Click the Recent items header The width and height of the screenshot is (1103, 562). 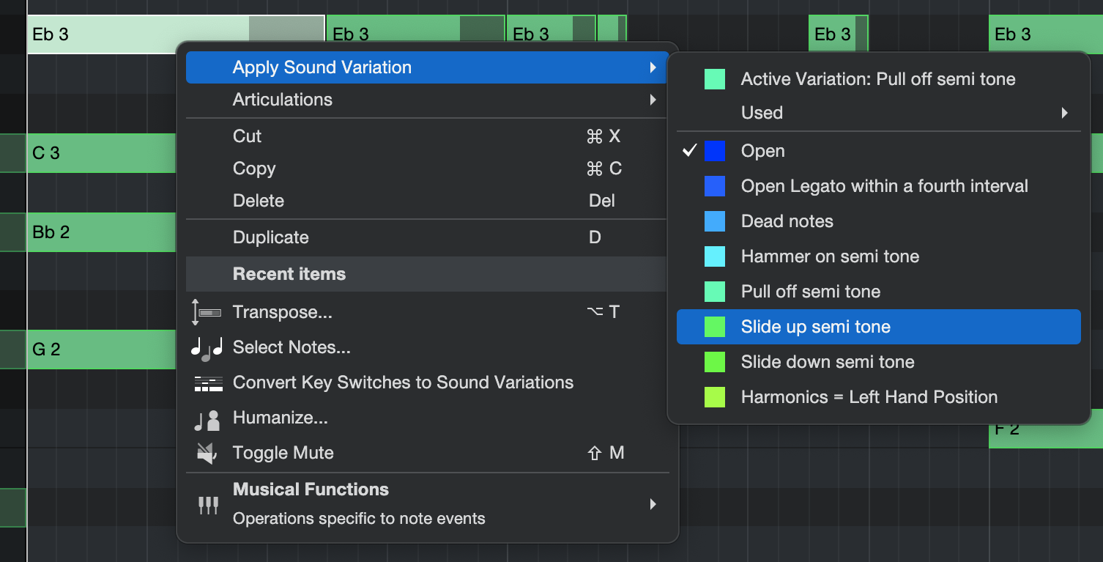428,274
